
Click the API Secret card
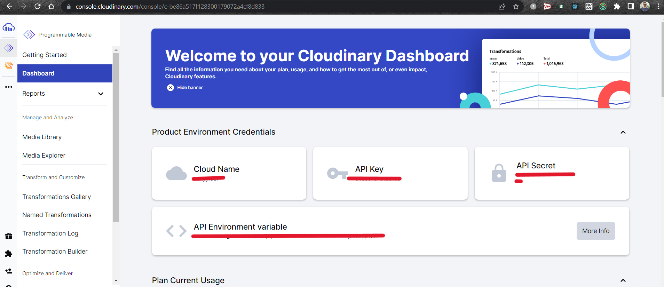(x=552, y=173)
